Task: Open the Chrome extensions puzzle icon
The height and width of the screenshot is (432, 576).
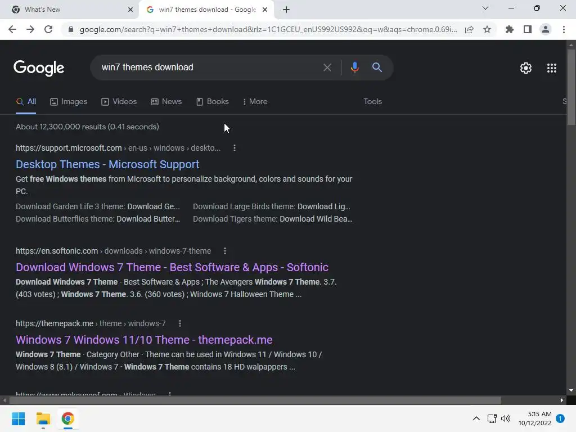Action: click(x=509, y=29)
